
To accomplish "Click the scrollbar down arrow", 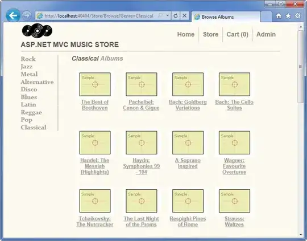I will (301, 234).
